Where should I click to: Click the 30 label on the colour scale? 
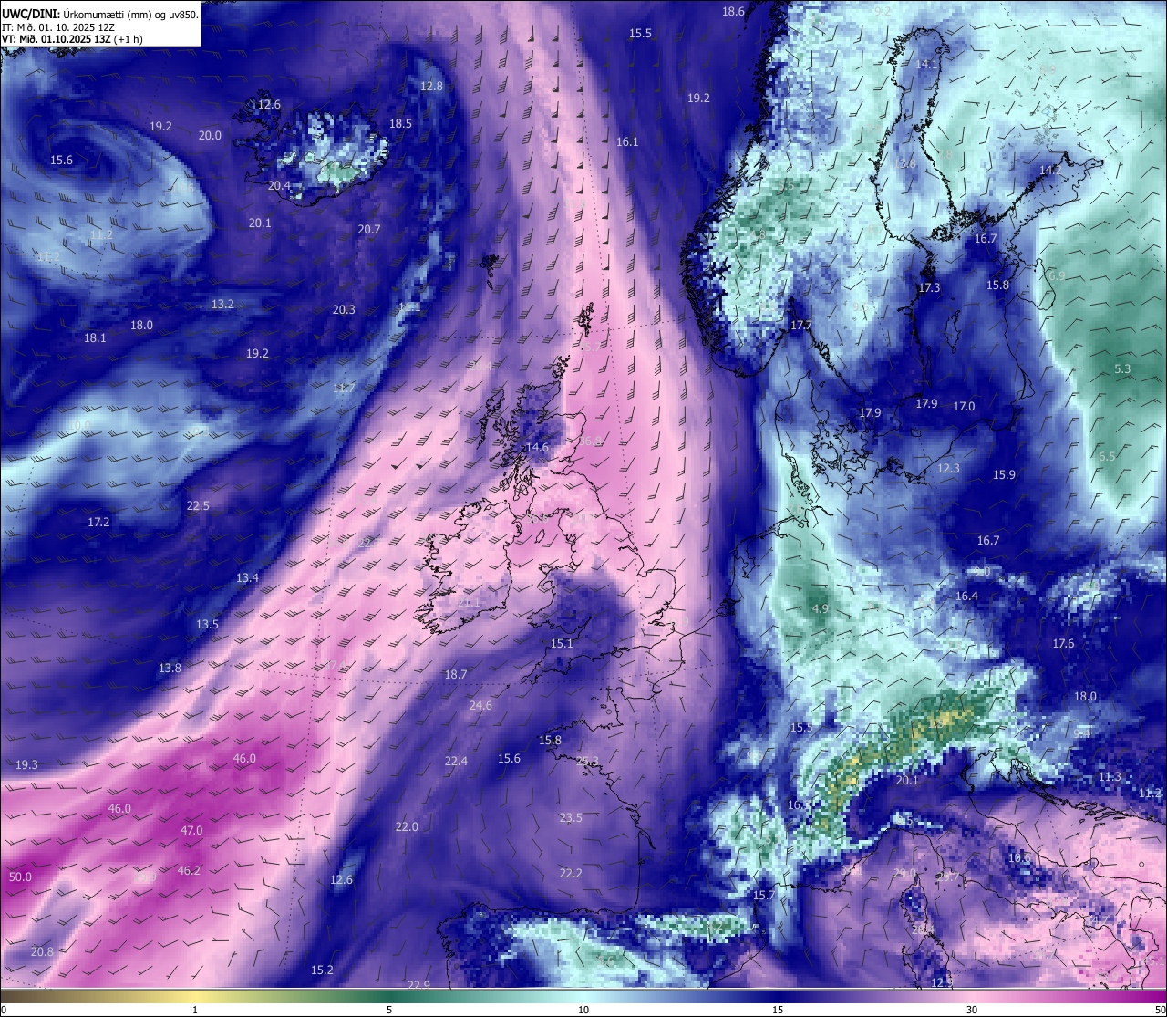point(972,1010)
